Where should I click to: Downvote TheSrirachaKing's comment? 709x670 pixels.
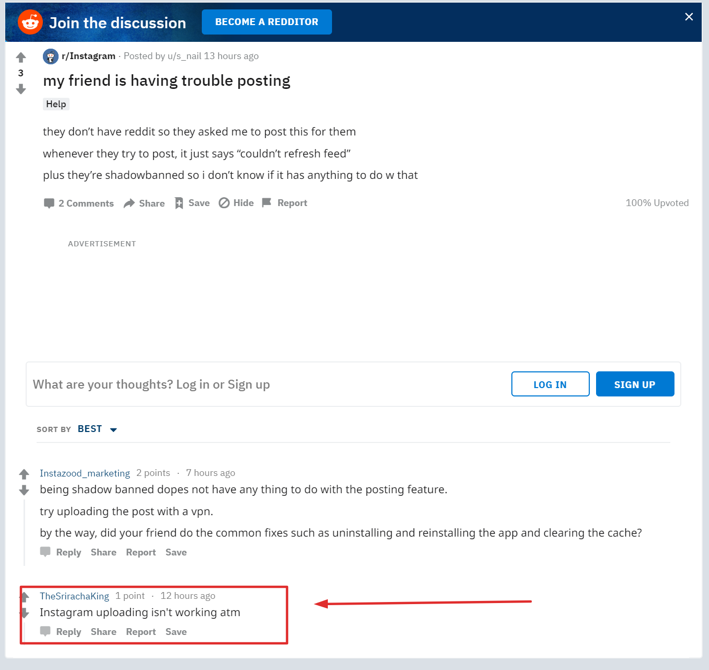click(25, 612)
